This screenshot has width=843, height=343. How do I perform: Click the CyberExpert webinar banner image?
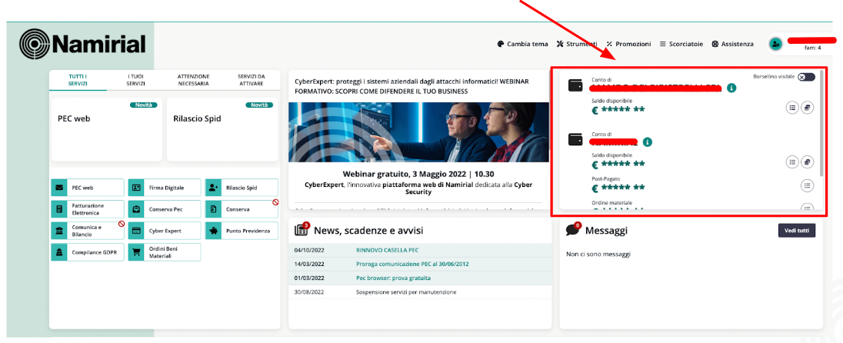(x=419, y=132)
